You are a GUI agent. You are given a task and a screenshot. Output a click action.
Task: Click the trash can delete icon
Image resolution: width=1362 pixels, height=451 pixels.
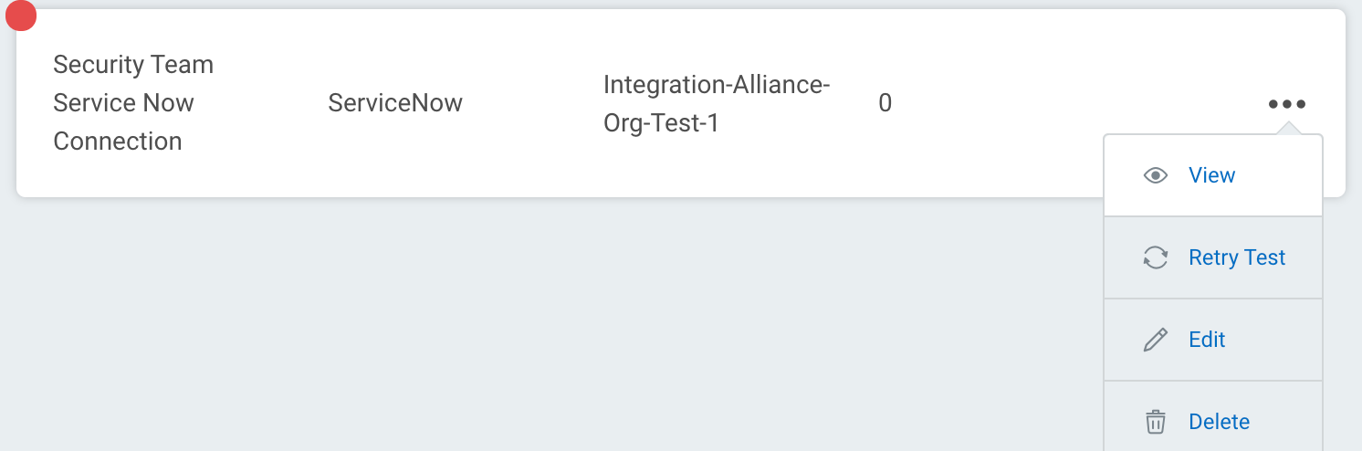point(1156,422)
